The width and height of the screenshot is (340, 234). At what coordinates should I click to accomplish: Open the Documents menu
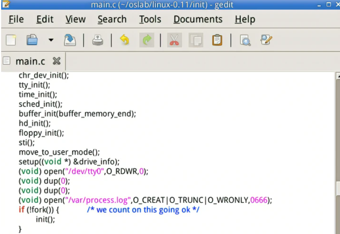coord(197,19)
